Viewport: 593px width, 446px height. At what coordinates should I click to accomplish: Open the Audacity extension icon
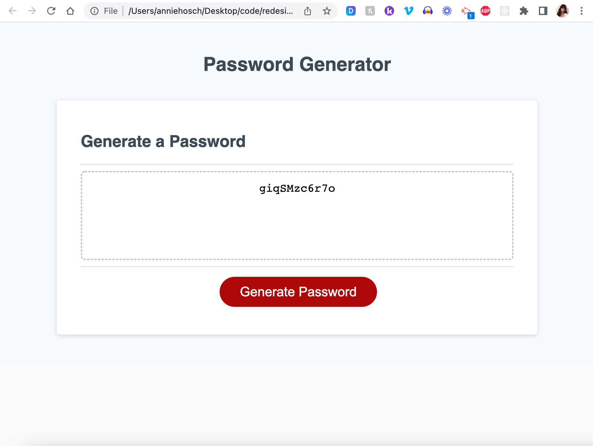[x=428, y=11]
